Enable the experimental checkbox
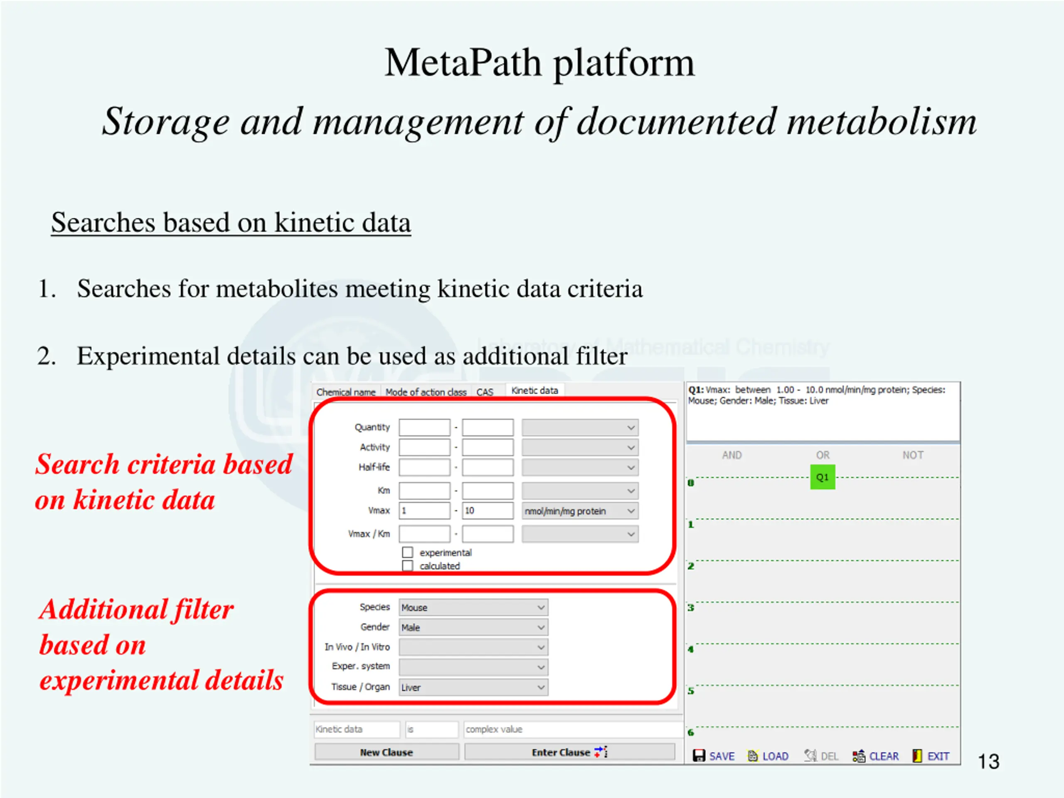Image resolution: width=1064 pixels, height=798 pixels. (407, 552)
